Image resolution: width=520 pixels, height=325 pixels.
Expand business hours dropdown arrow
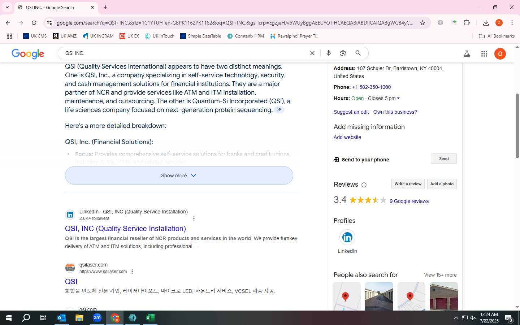coord(398,99)
